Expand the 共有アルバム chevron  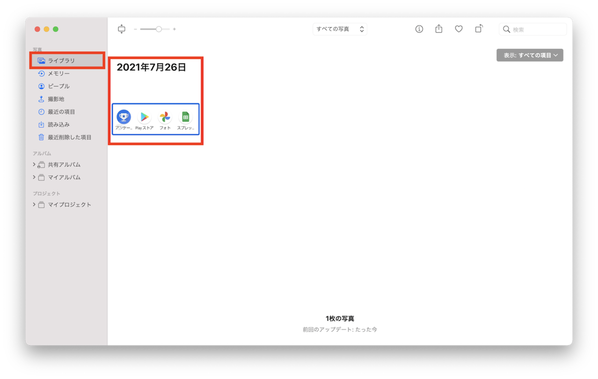tap(34, 164)
